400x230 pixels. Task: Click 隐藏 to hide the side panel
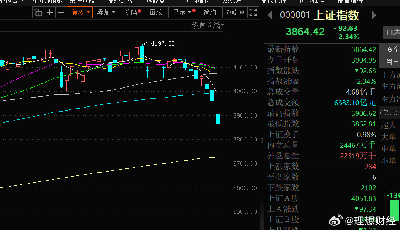pos(235,12)
